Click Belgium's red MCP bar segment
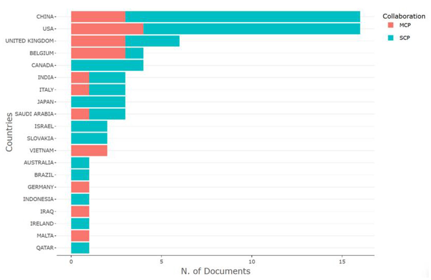The width and height of the screenshot is (431, 280). (x=98, y=53)
